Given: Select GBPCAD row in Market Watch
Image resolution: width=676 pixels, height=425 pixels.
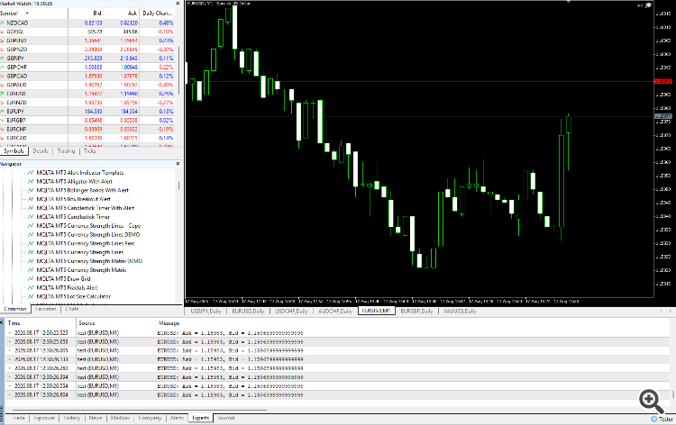Looking at the screenshot, I should click(x=89, y=76).
